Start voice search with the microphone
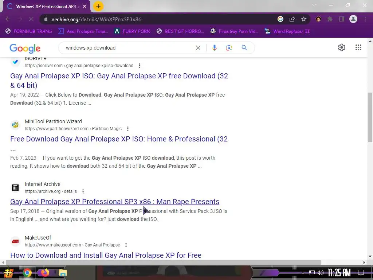Viewport: 373px width, 280px height. 214,48
